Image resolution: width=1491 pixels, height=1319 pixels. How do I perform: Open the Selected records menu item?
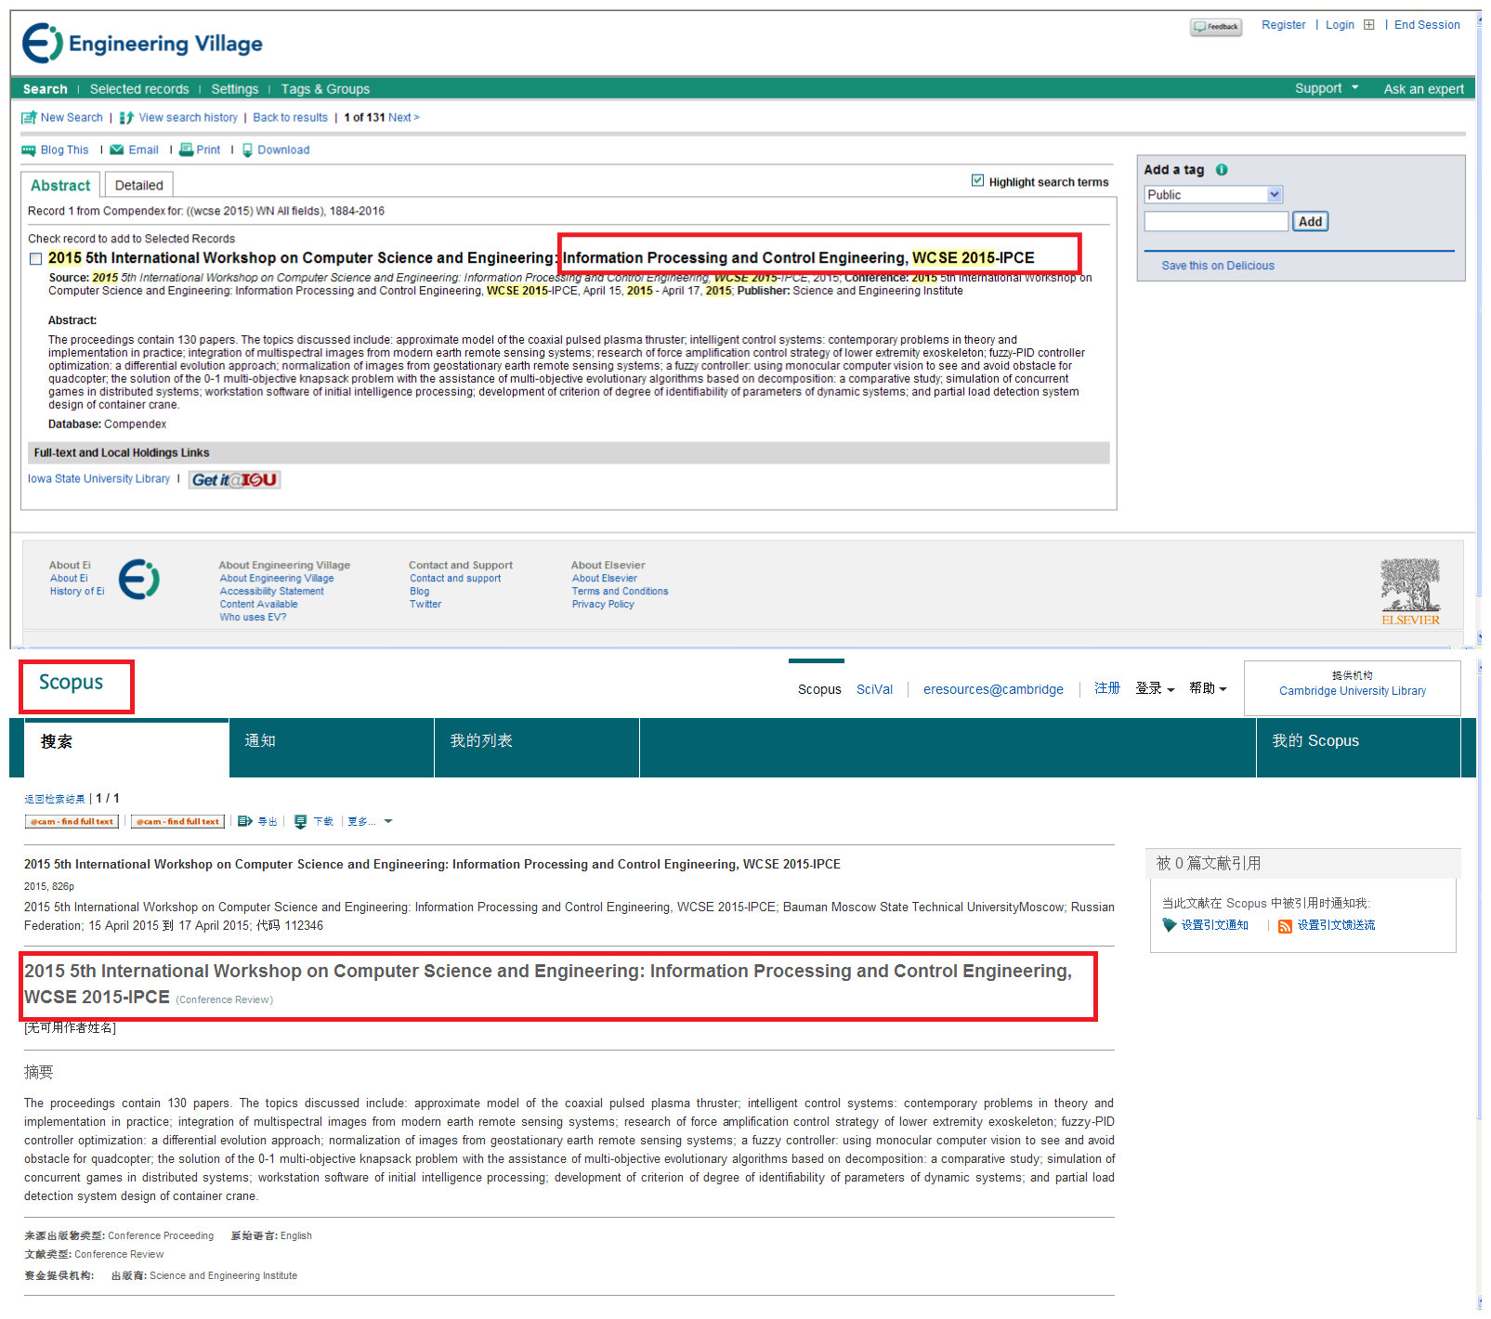(x=139, y=89)
